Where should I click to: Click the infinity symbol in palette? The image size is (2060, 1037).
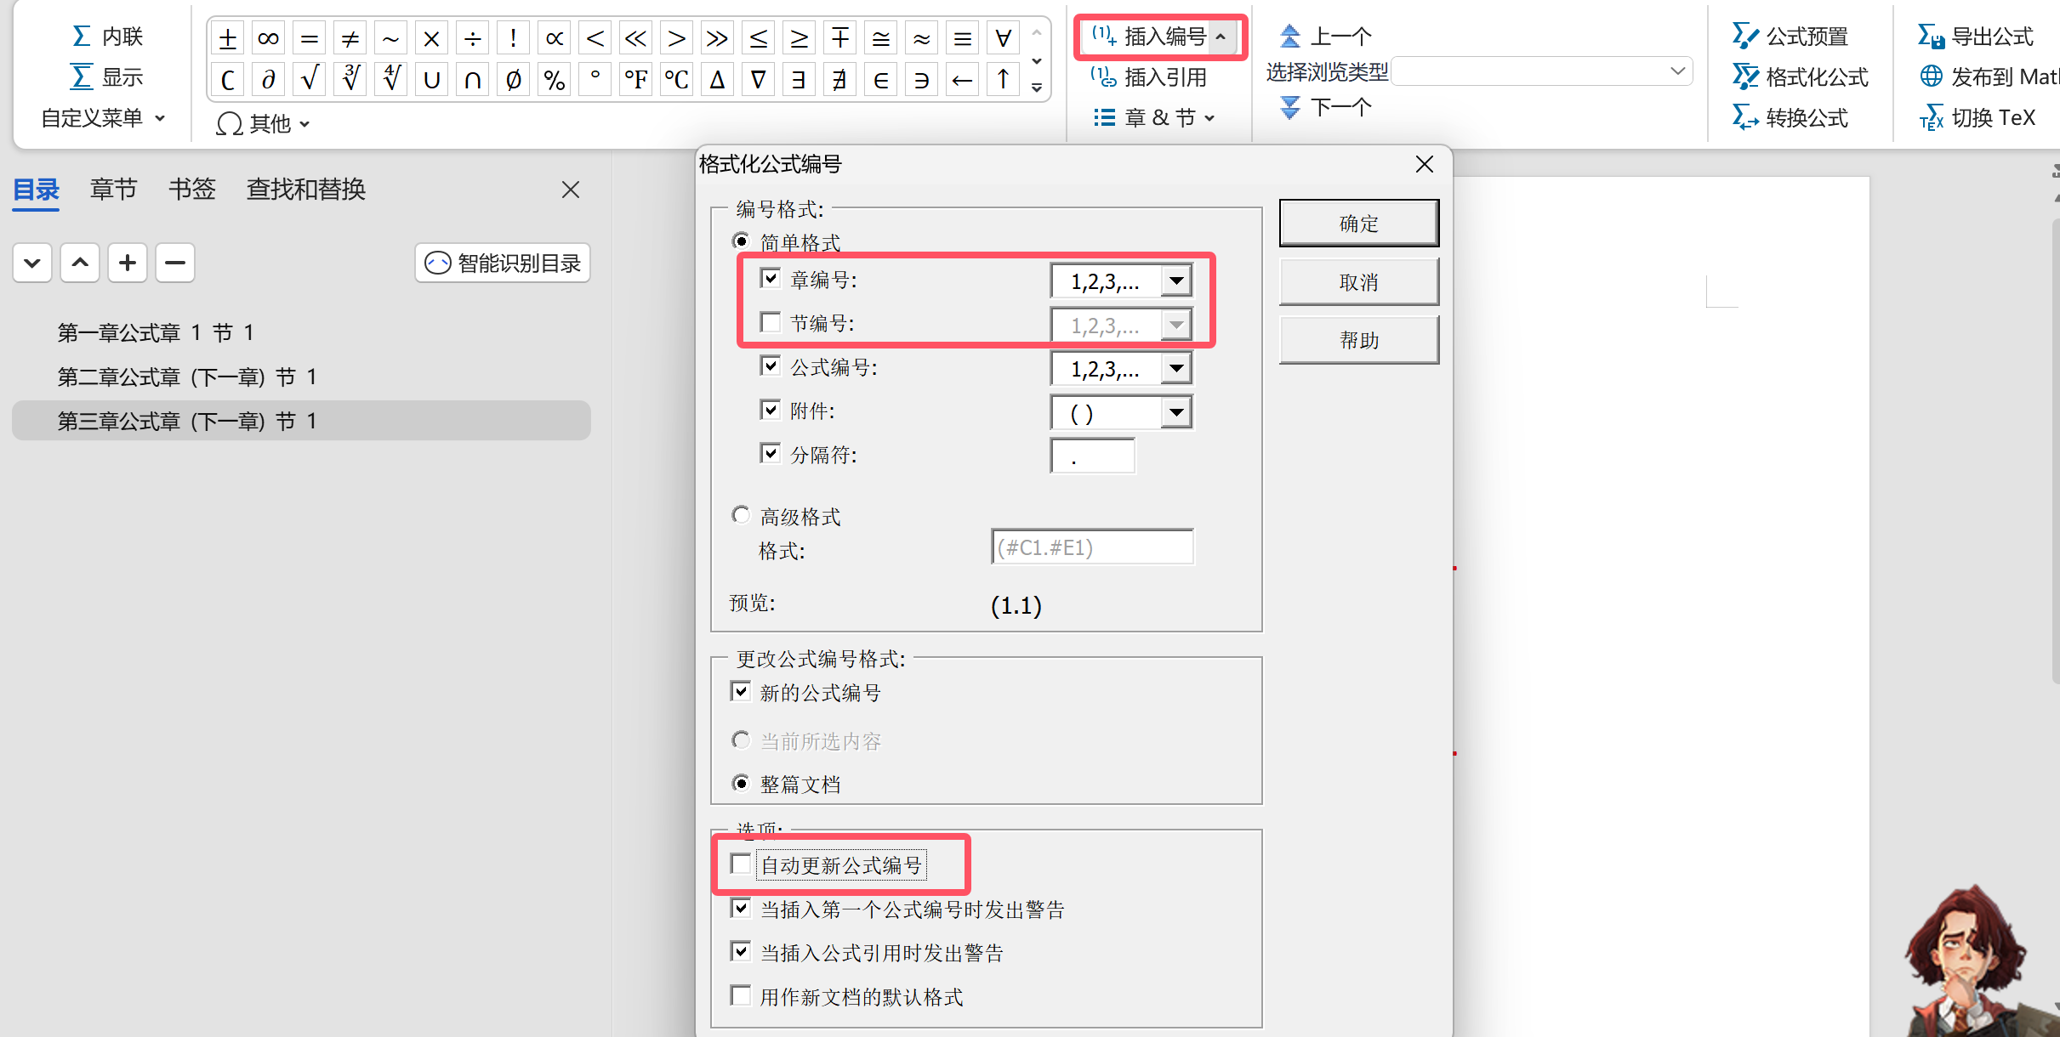tap(268, 38)
